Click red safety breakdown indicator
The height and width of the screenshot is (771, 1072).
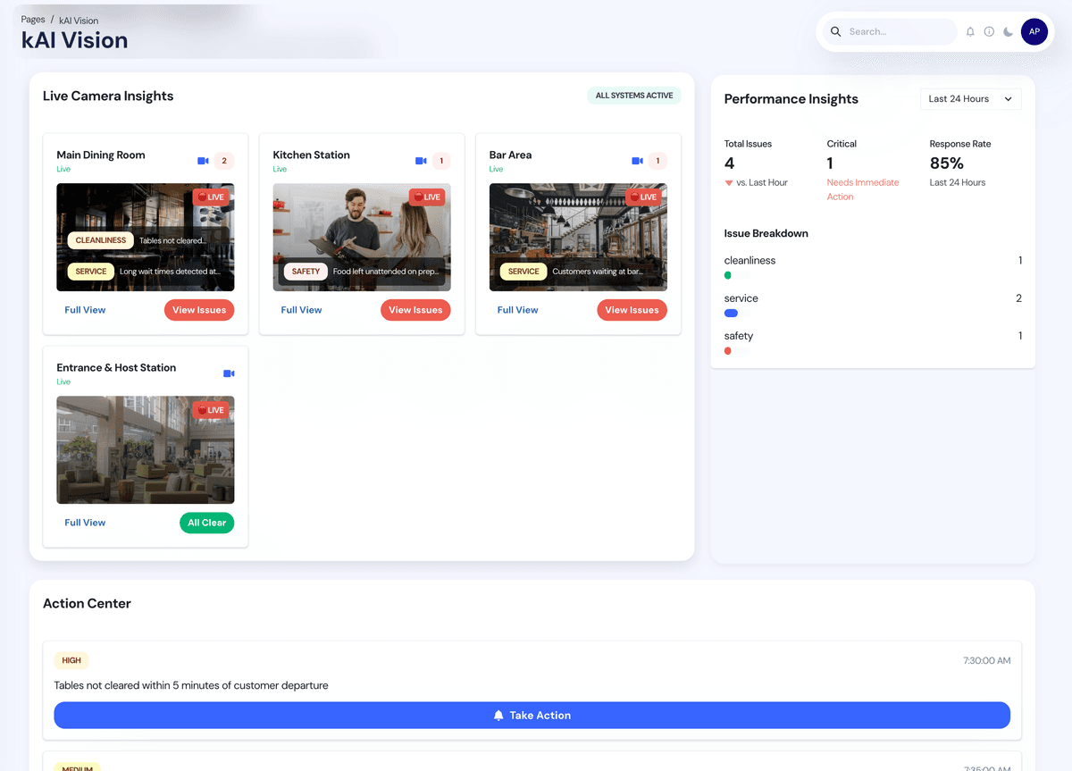pyautogui.click(x=728, y=351)
